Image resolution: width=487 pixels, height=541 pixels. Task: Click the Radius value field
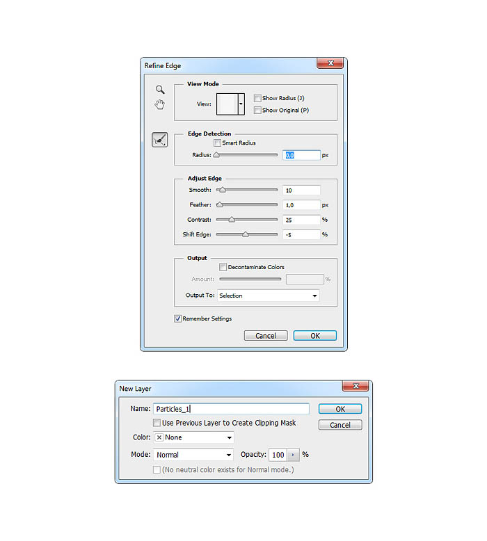coord(301,155)
